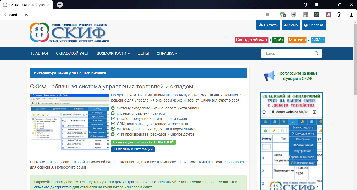Click 'систему управления задачами и поручениями' item
Image resolution: width=357 pixels, height=190 pixels.
(156, 129)
